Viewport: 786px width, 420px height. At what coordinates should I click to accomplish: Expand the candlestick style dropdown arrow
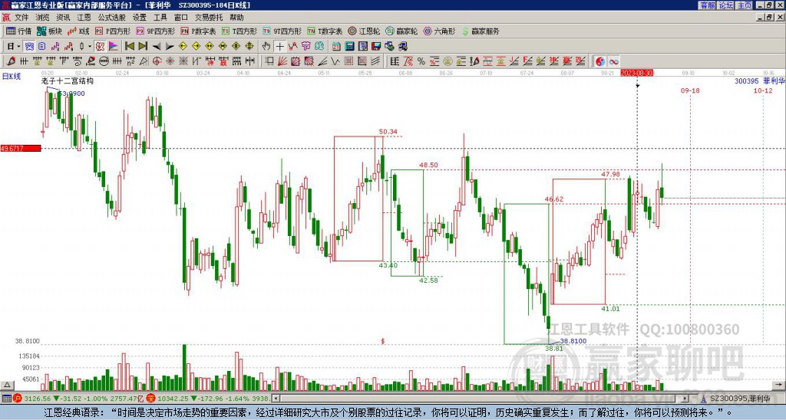point(90,47)
